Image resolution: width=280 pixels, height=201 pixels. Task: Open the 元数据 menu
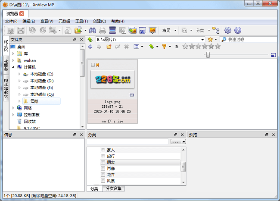tap(64, 21)
